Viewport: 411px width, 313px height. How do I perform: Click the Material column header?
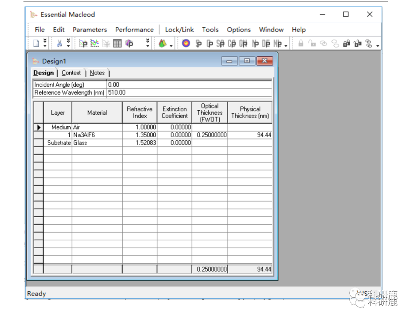[x=97, y=113]
